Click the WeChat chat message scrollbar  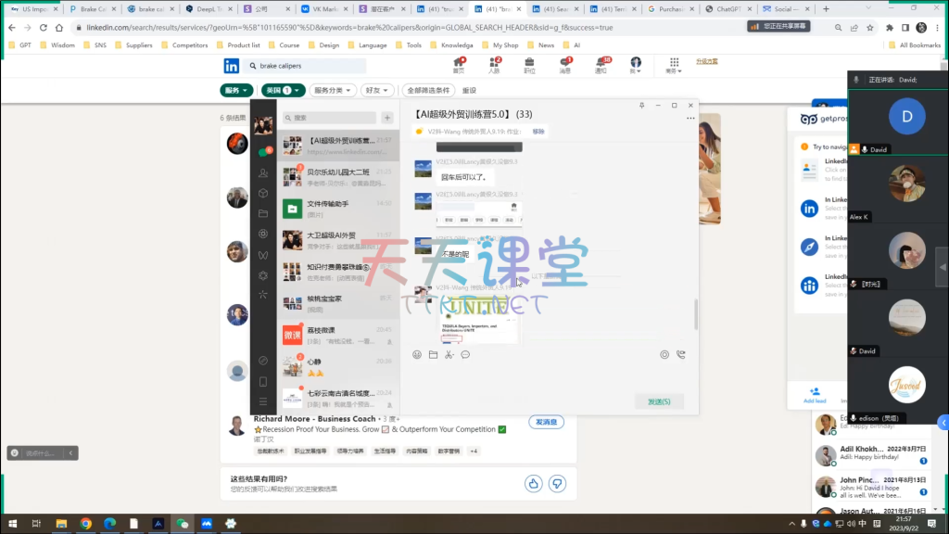[696, 315]
